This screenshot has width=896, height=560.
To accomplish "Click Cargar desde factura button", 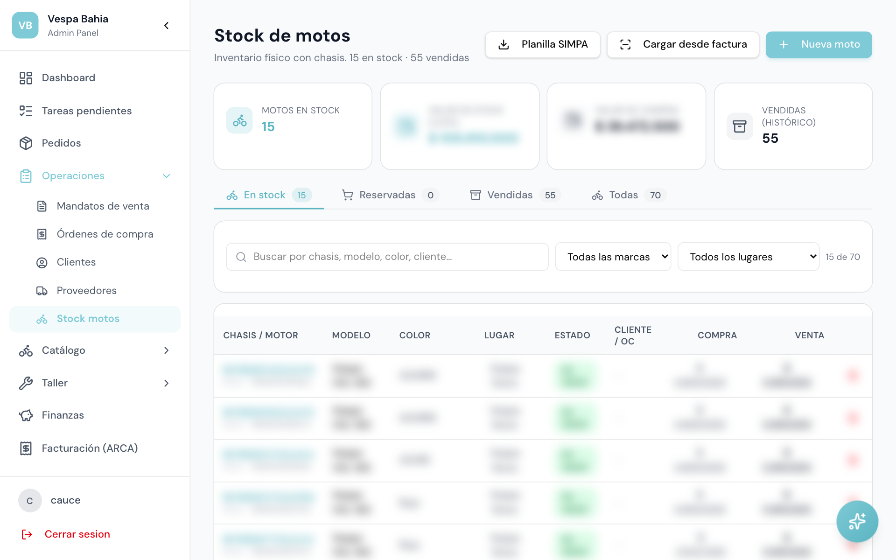I will [x=683, y=45].
